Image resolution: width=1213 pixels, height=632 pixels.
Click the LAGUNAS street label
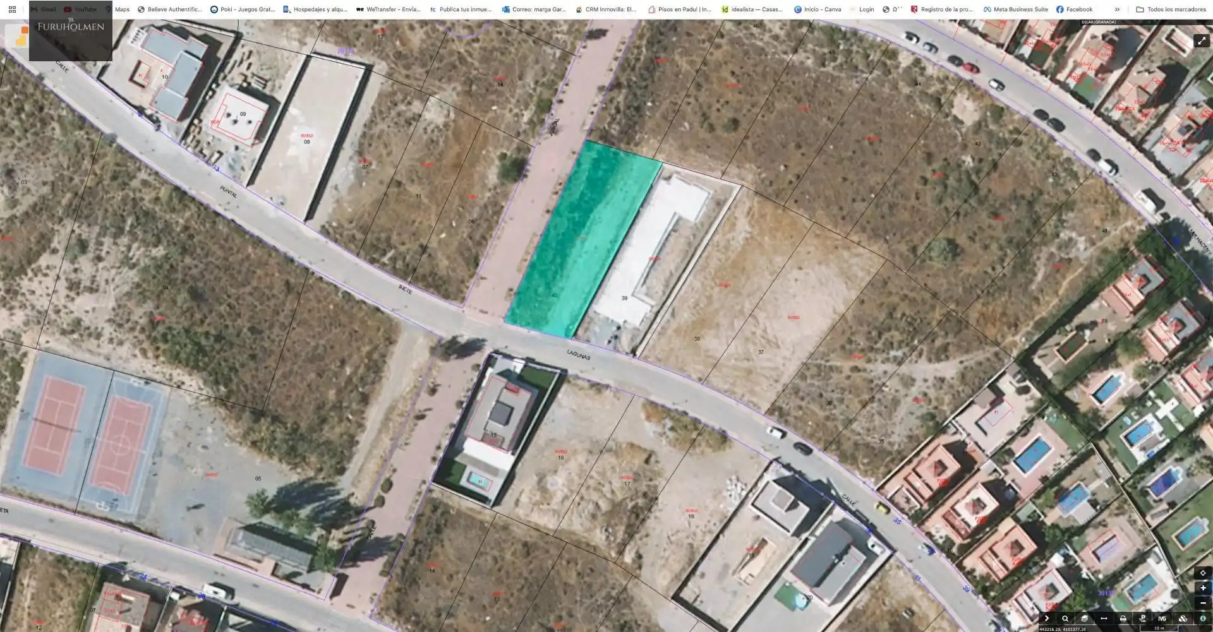pyautogui.click(x=579, y=355)
